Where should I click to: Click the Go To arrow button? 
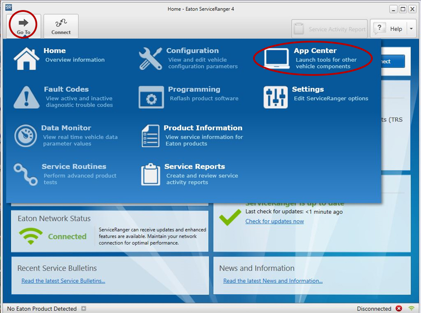coord(24,26)
